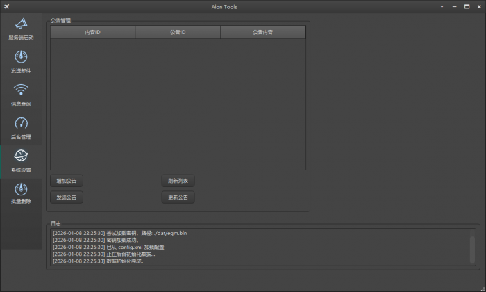Click the 发送公告 button
The width and height of the screenshot is (486, 292).
67,197
